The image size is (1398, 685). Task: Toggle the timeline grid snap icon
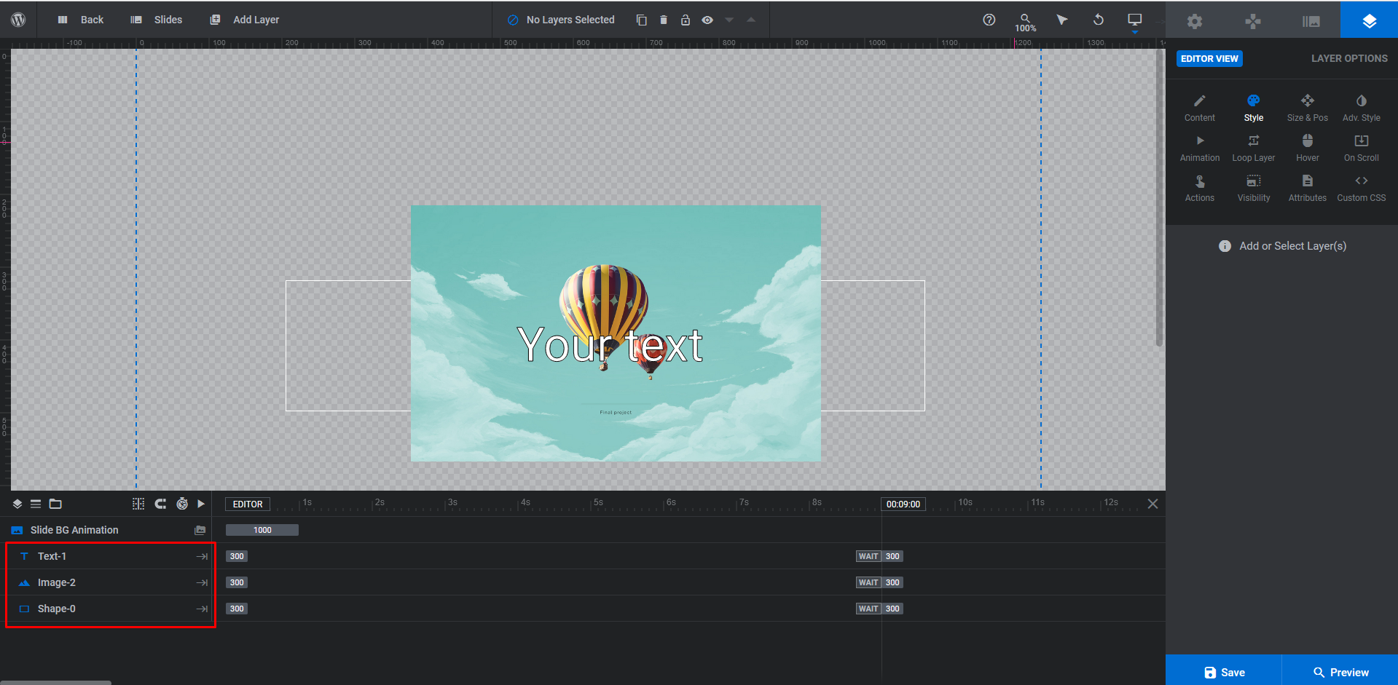(x=138, y=504)
